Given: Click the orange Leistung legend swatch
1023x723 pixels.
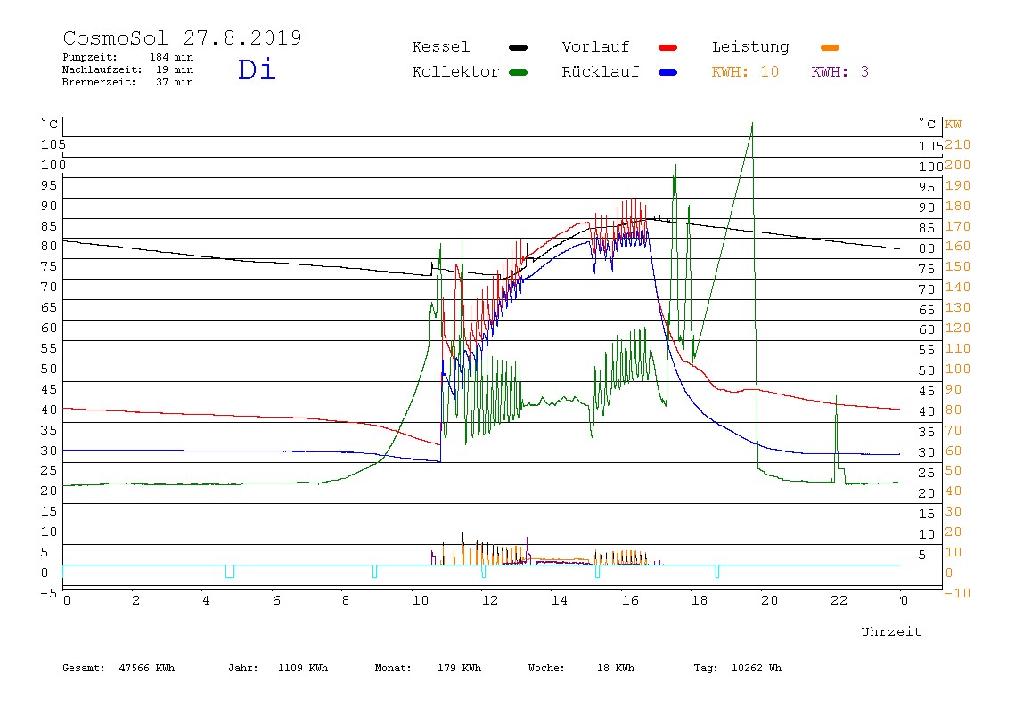Looking at the screenshot, I should pyautogui.click(x=830, y=47).
